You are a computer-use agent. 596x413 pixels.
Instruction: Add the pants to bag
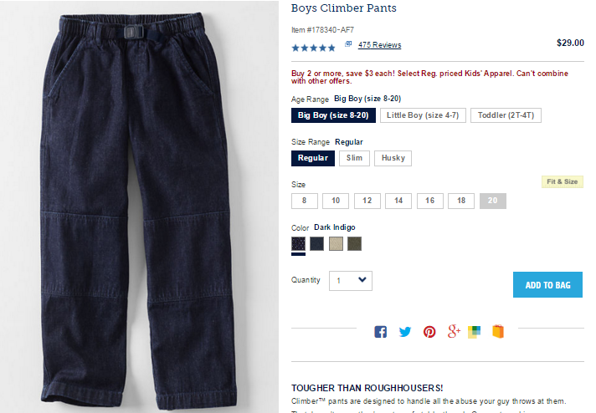point(547,285)
